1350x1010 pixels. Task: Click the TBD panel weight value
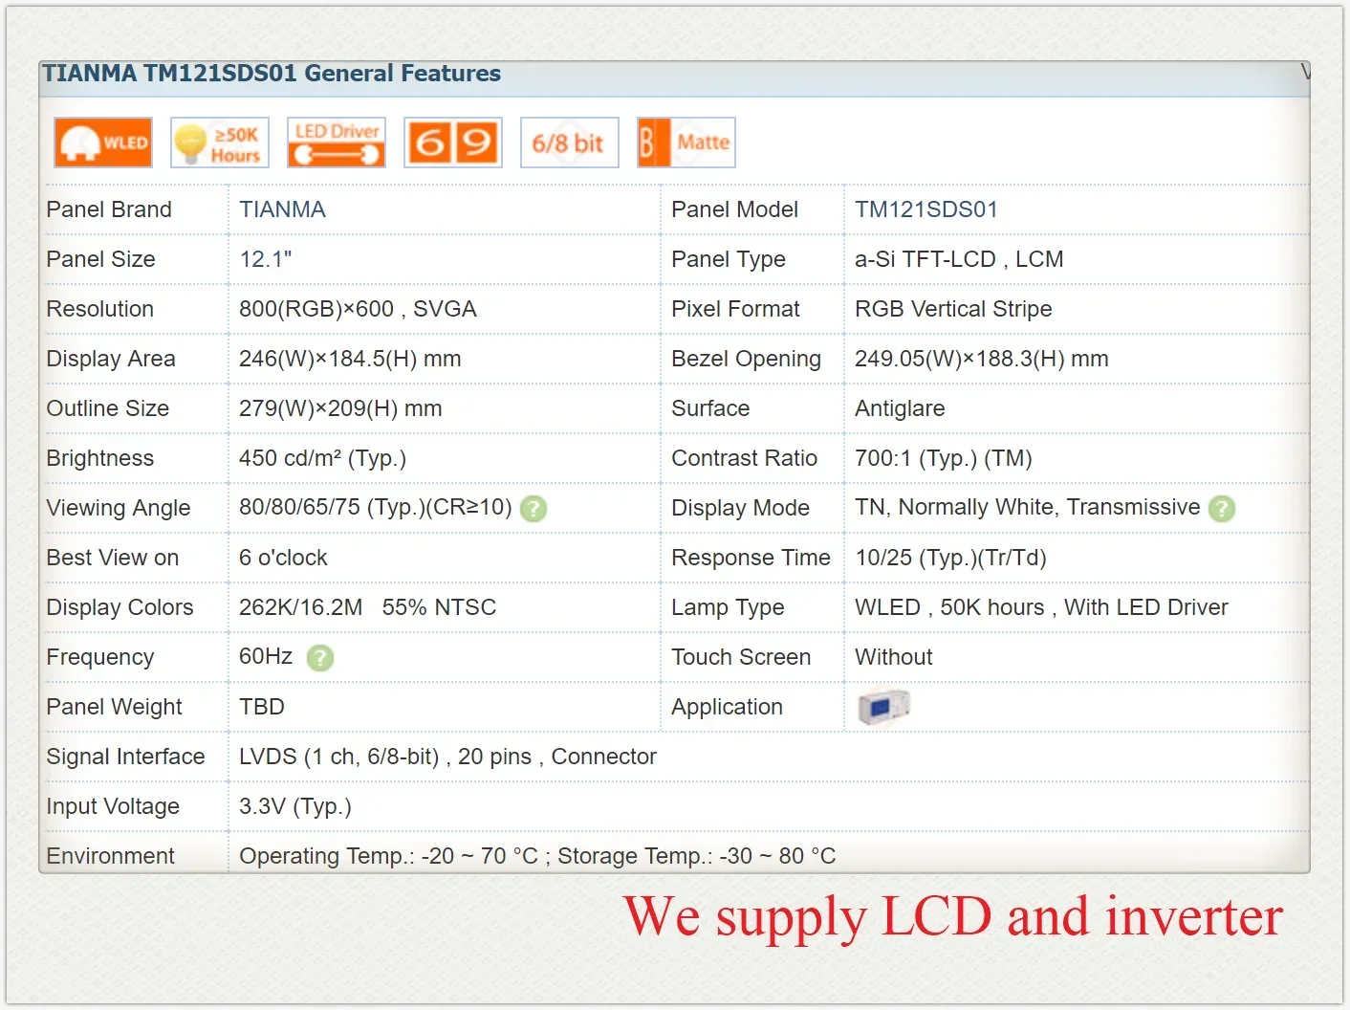click(x=262, y=707)
